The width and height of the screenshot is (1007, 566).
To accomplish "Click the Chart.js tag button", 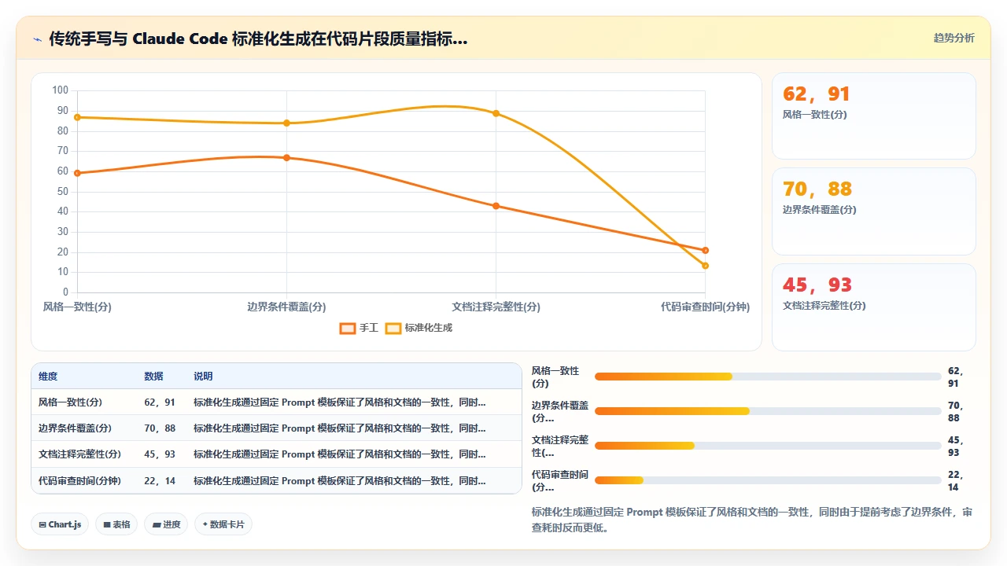I will (x=60, y=524).
